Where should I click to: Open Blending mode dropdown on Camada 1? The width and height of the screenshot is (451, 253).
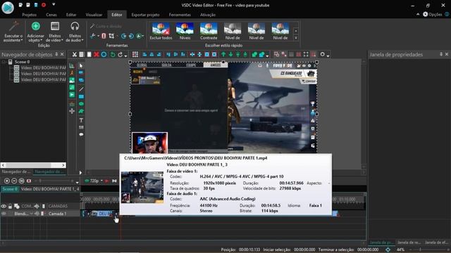pyautogui.click(x=31, y=214)
